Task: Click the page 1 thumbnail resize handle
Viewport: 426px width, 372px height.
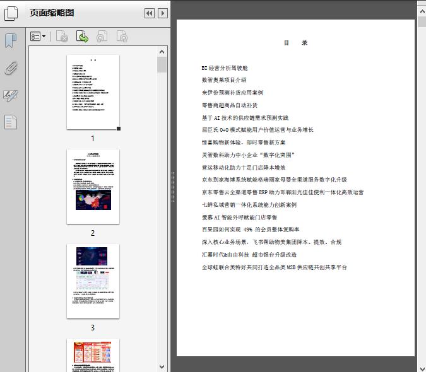Action: pyautogui.click(x=119, y=129)
